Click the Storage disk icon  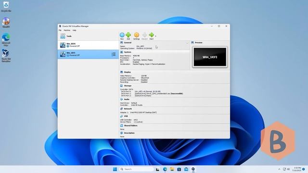tap(121, 86)
